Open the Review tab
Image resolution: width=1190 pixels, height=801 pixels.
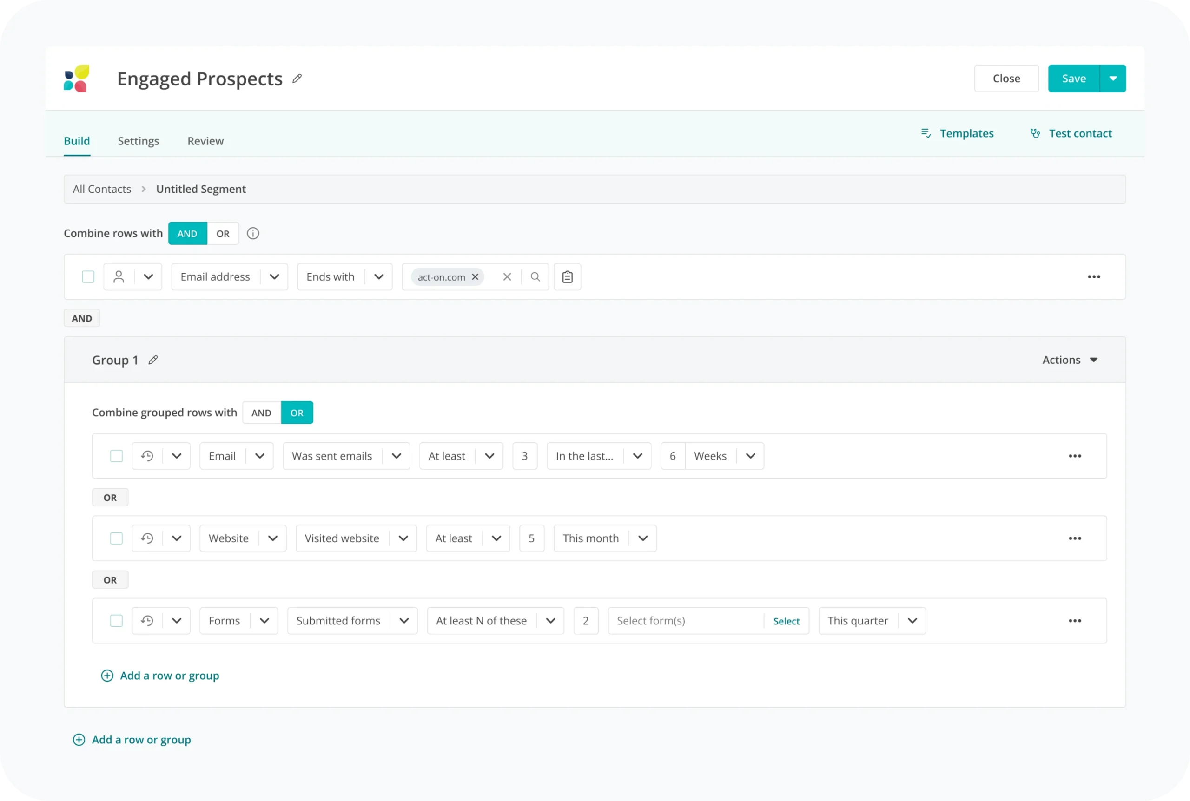(x=205, y=141)
